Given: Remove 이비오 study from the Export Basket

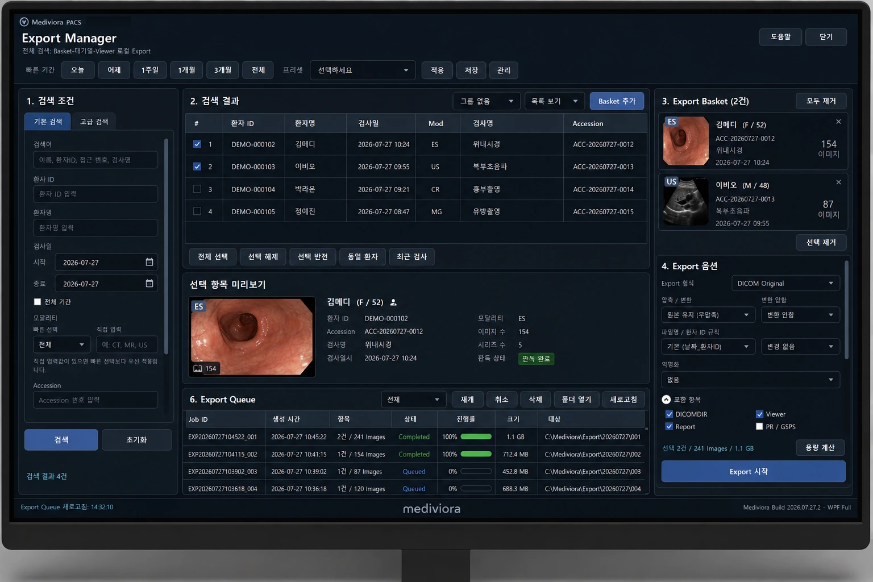Looking at the screenshot, I should coord(838,182).
